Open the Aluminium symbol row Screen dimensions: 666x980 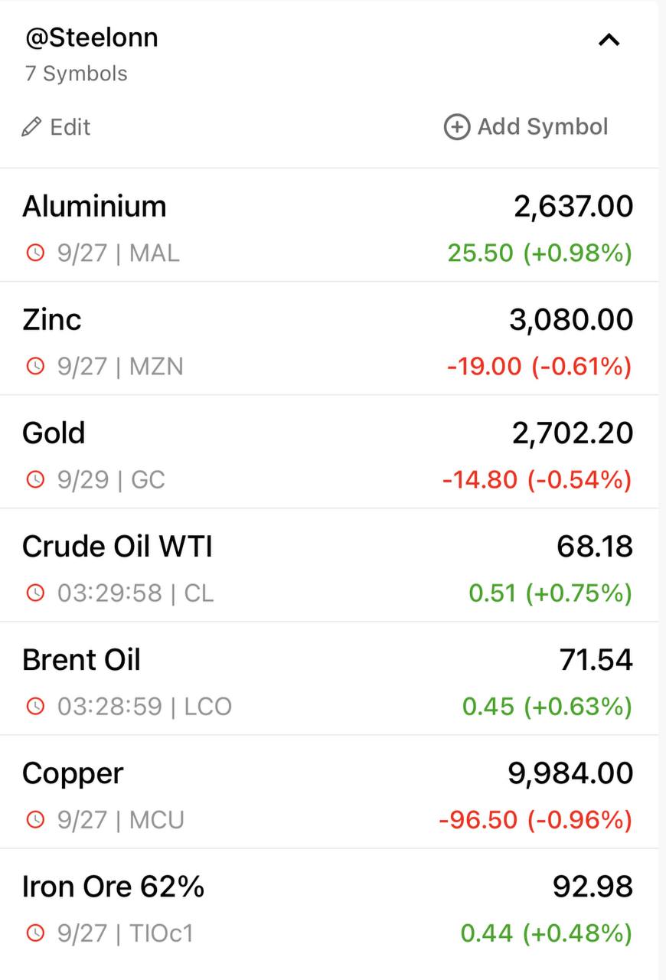tap(329, 225)
